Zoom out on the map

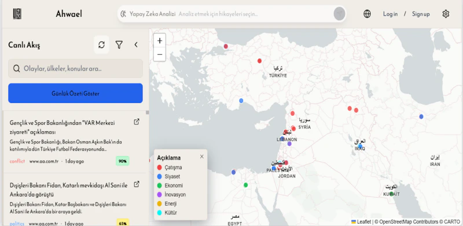click(x=160, y=54)
